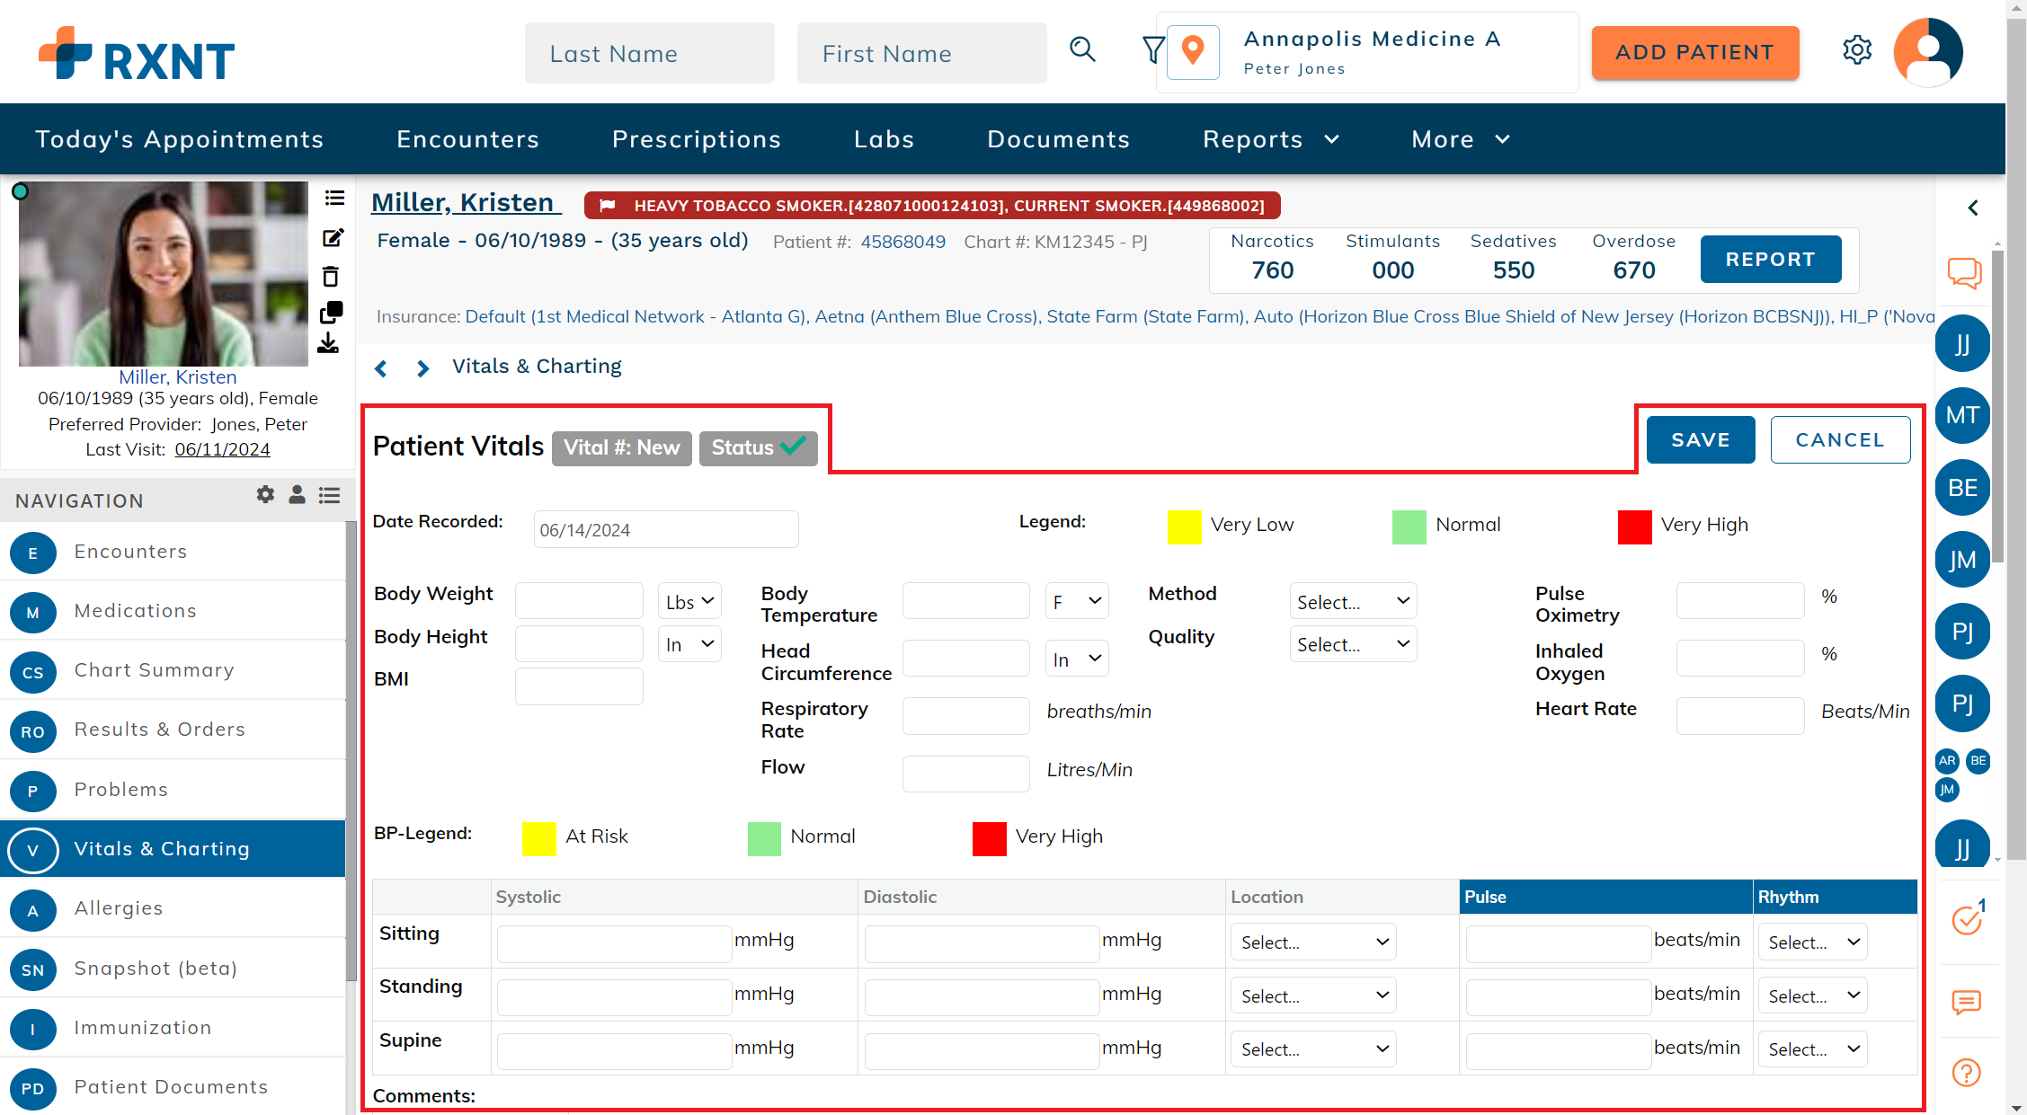The width and height of the screenshot is (2027, 1115).
Task: Click the download icon below patient photo
Action: pos(329,344)
